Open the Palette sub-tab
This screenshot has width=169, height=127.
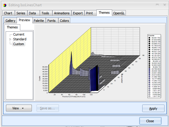(39, 21)
